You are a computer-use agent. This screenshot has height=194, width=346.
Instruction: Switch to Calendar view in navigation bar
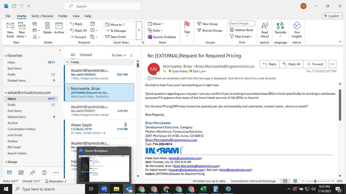pos(21,173)
